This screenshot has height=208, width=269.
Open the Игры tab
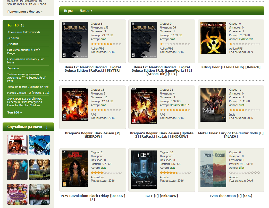click(68, 11)
